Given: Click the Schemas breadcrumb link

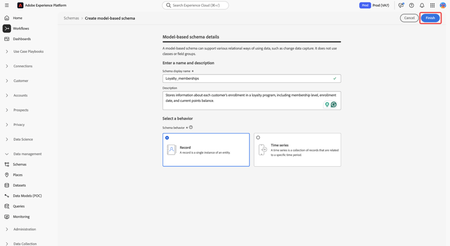Looking at the screenshot, I should tap(71, 18).
